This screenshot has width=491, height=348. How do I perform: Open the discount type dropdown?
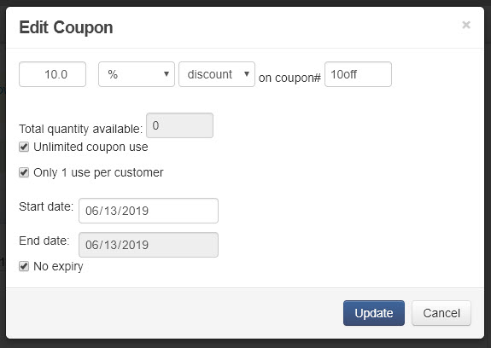(217, 74)
